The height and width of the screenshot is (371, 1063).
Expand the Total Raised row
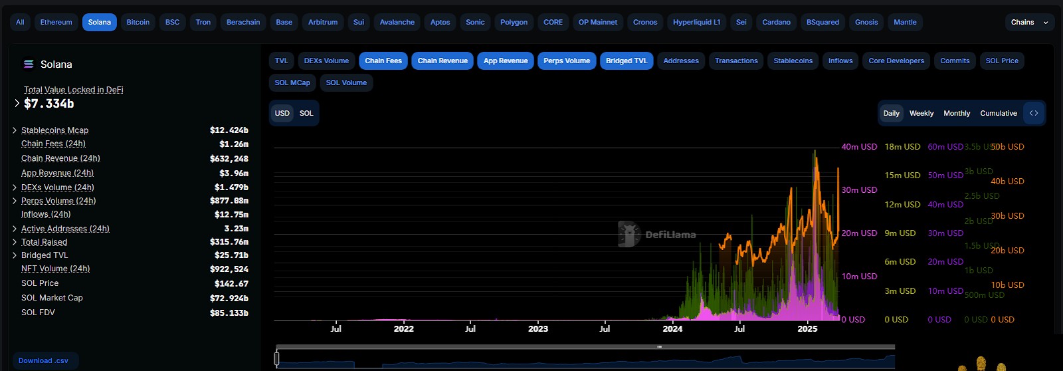click(15, 242)
